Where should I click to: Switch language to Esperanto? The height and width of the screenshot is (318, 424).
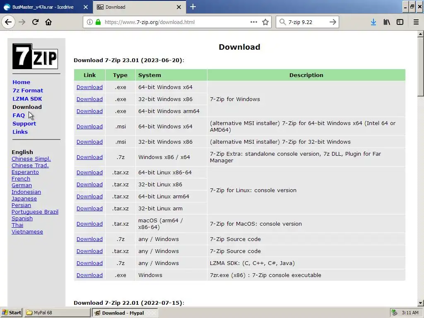tap(25, 172)
